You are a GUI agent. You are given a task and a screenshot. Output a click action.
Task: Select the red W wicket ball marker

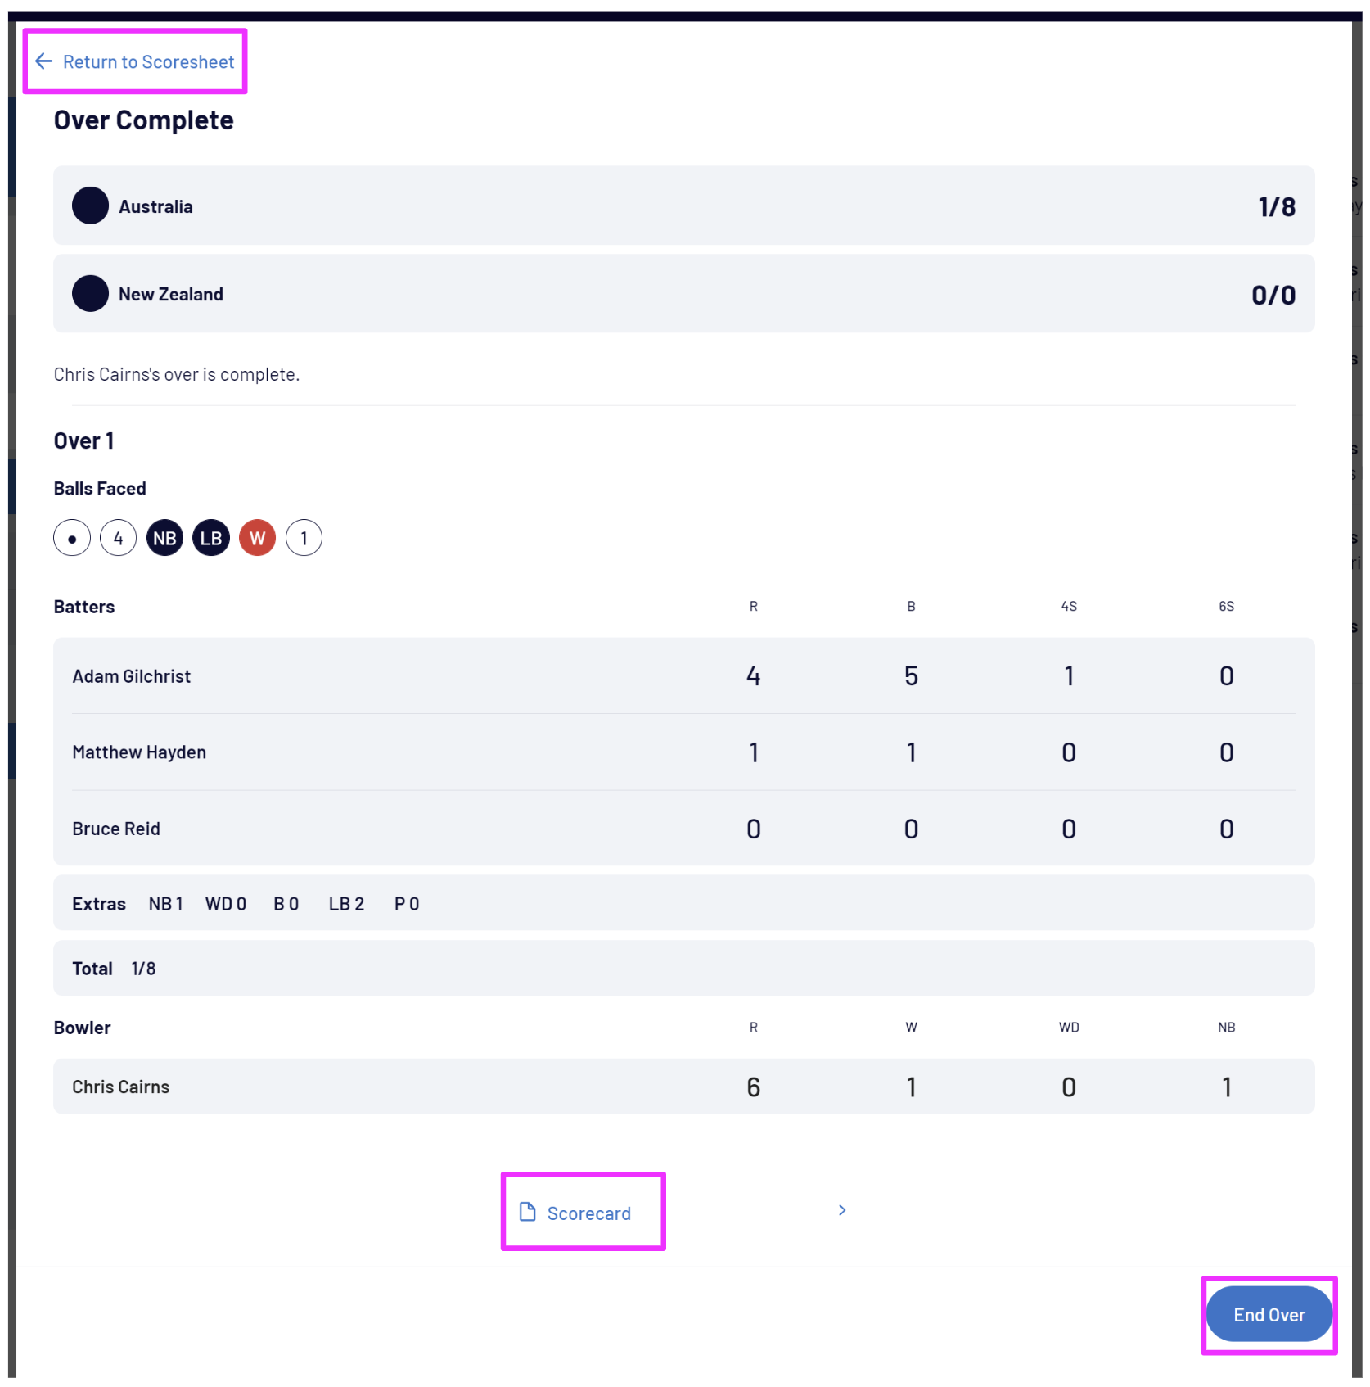pos(257,538)
